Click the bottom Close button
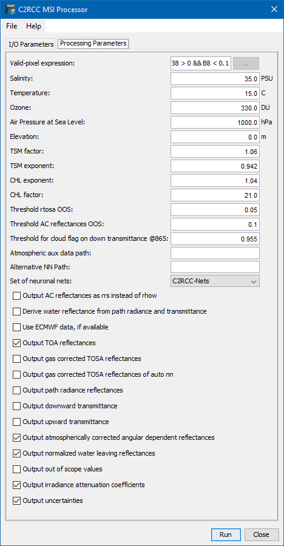This screenshot has width=284, height=546. 262,534
